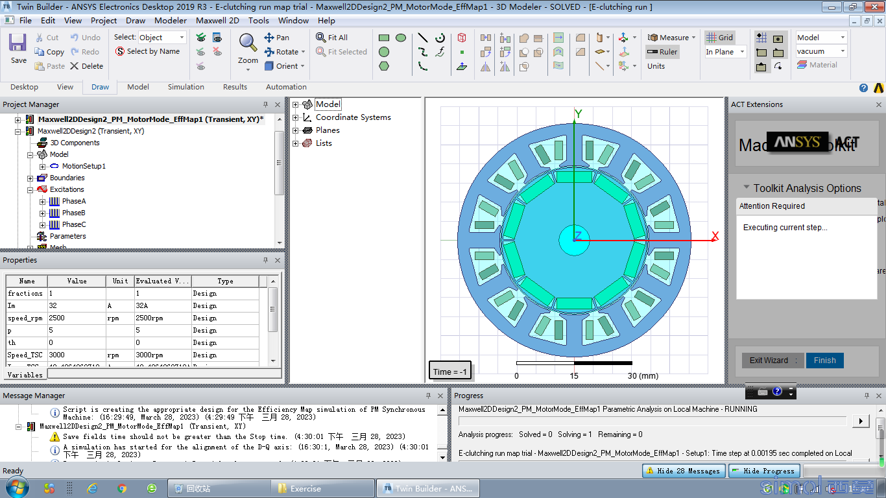Open Exercise folder in Windows taskbar
This screenshot has width=886, height=498.
click(x=322, y=488)
